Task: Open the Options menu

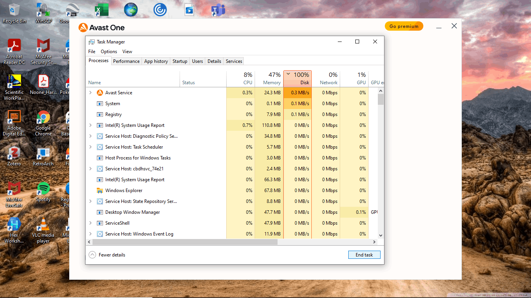Action: coord(109,52)
